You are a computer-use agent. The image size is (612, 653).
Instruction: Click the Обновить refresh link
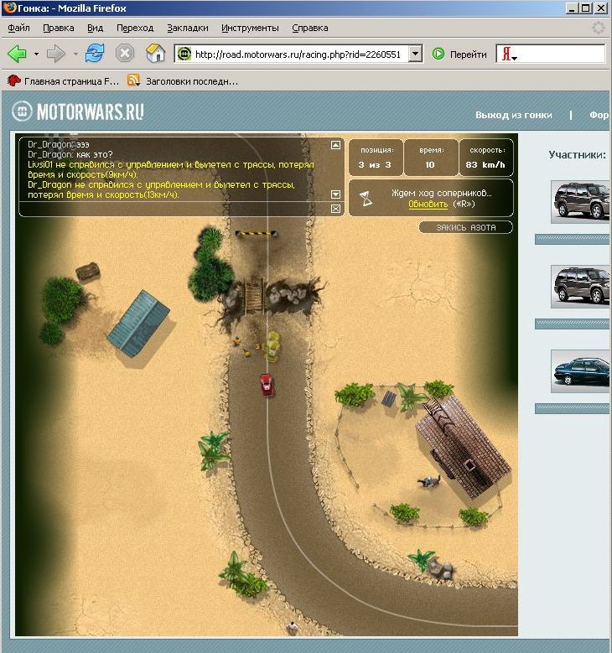pos(428,204)
